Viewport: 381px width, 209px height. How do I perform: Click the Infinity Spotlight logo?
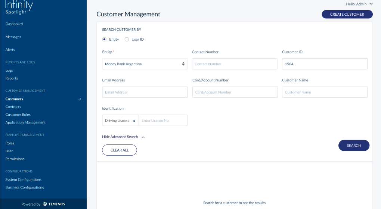(x=19, y=7)
